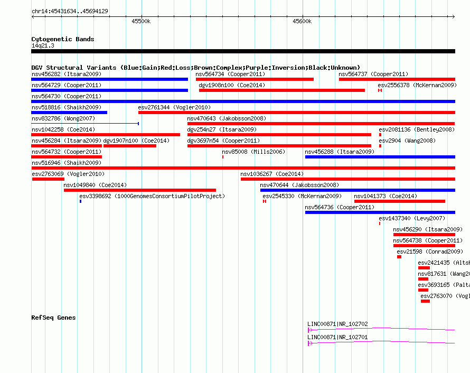Click the esv2904 (Wang2008) red marker
This screenshot has height=373, width=470.
pos(380,146)
